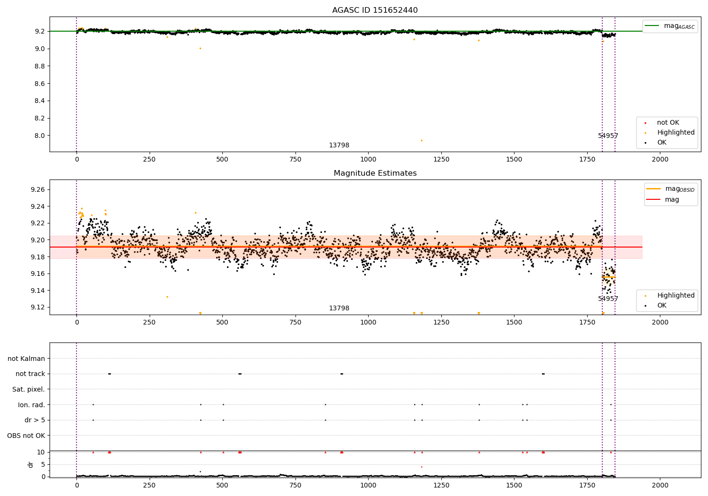Viewport: 708px width, 496px height.
Task: Click the lone orange outlier near magnitude 7.94 in the top plot
Action: coord(421,140)
